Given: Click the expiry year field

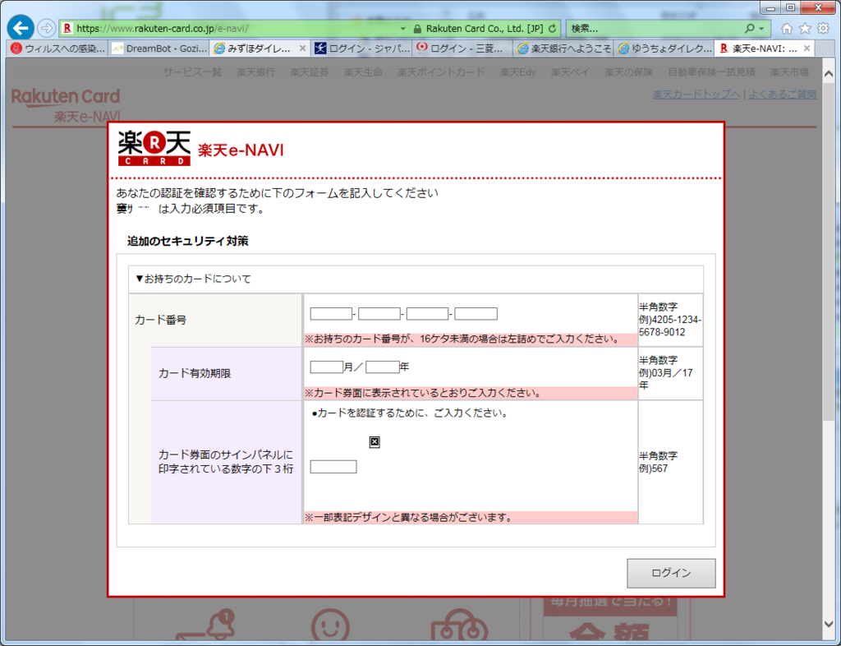Looking at the screenshot, I should [383, 367].
